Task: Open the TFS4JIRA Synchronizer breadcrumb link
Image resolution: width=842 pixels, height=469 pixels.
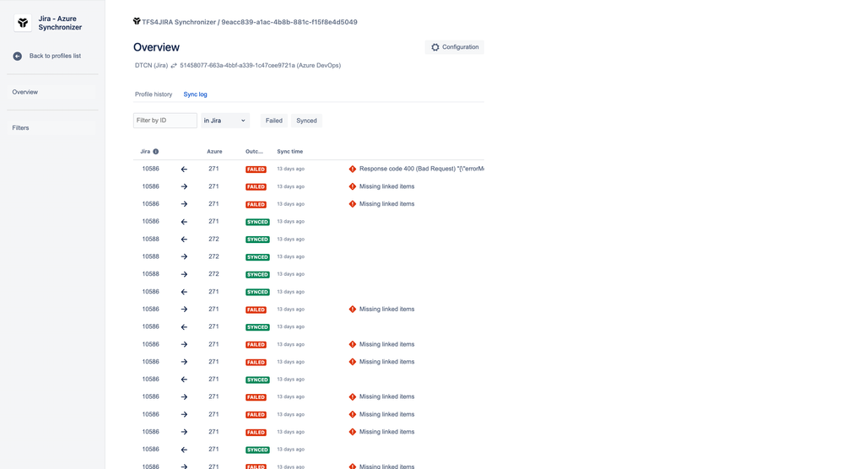Action: (179, 22)
